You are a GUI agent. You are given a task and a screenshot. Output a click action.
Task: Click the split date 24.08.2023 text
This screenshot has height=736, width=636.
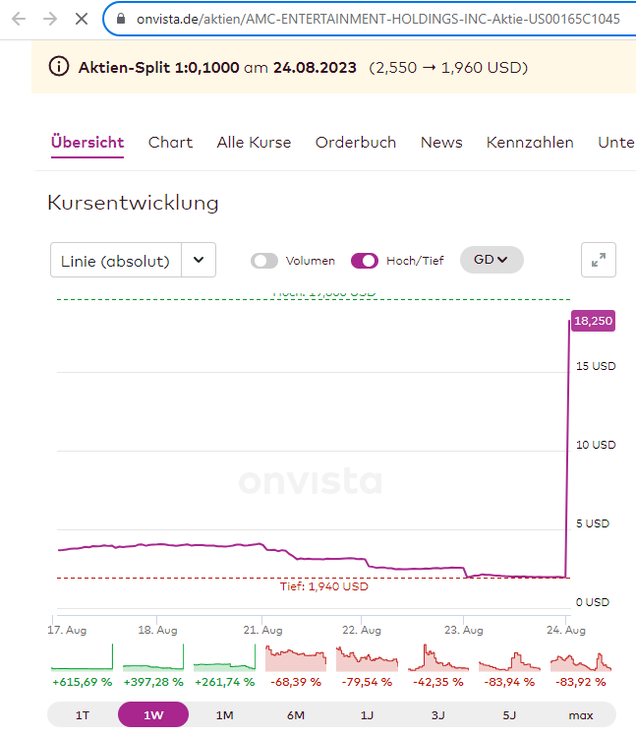point(315,68)
